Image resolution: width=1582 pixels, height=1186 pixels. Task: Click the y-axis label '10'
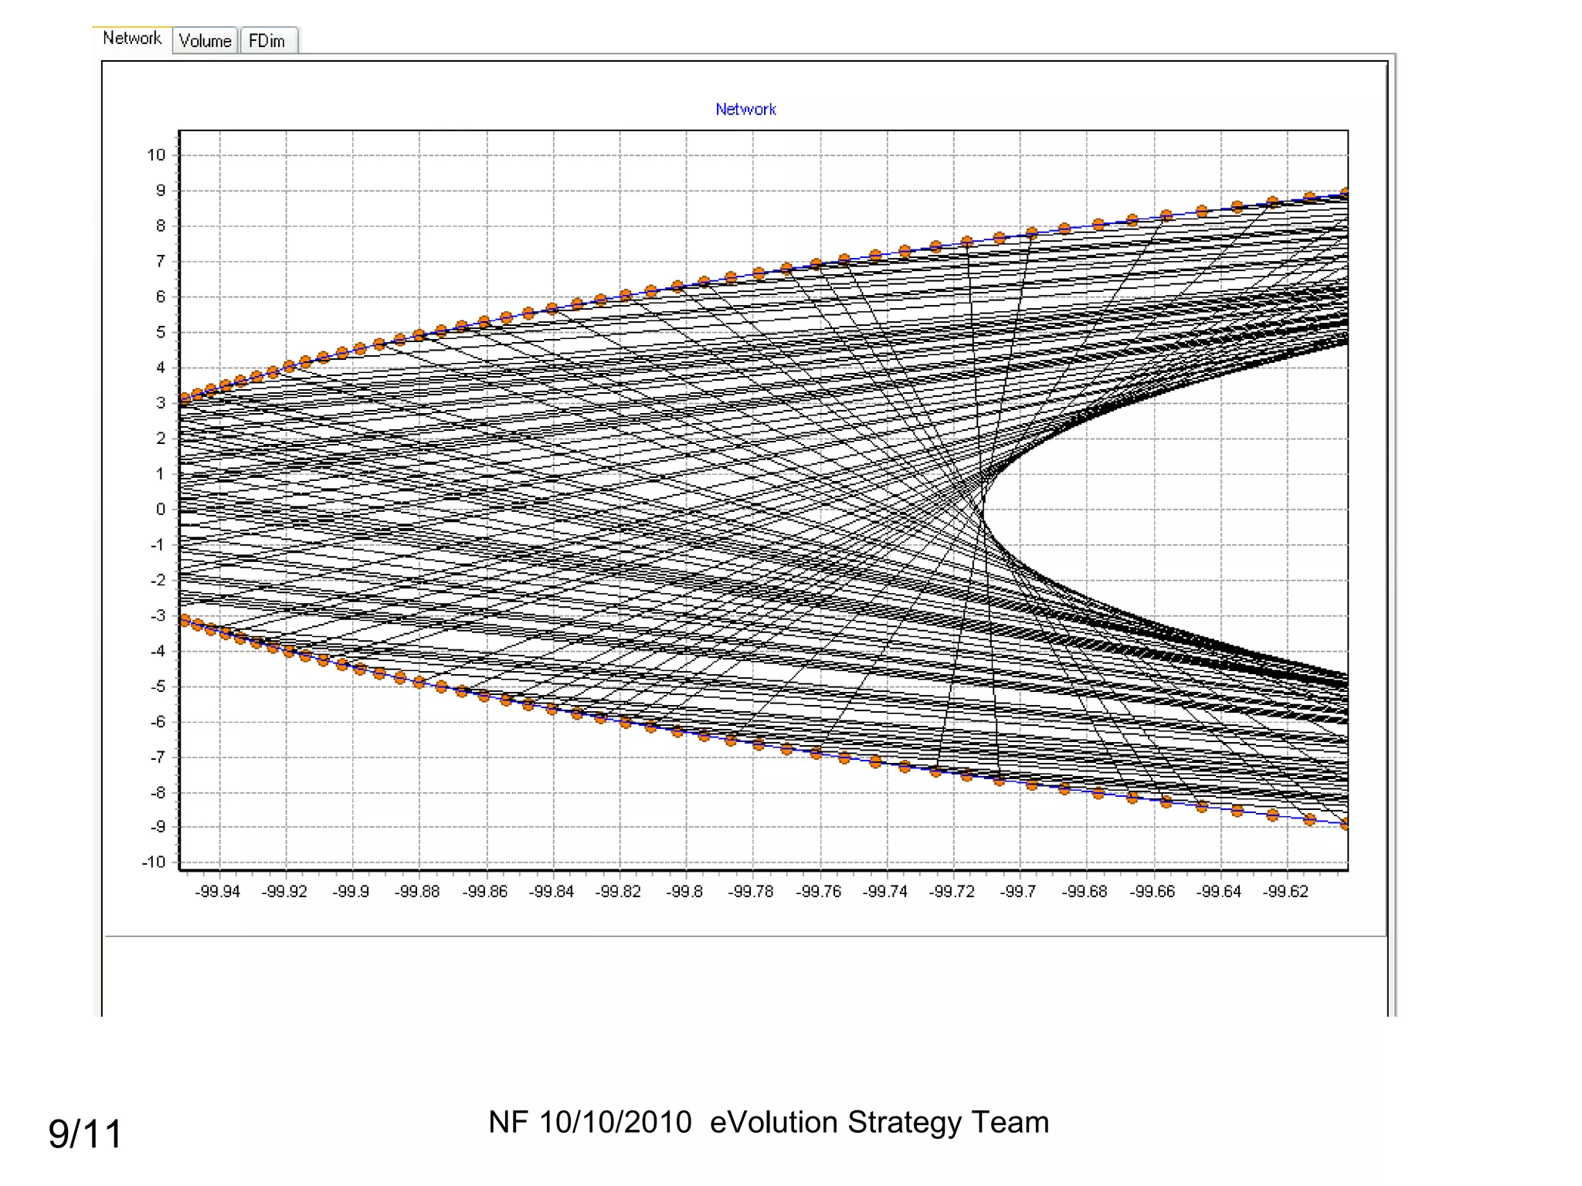tap(157, 155)
